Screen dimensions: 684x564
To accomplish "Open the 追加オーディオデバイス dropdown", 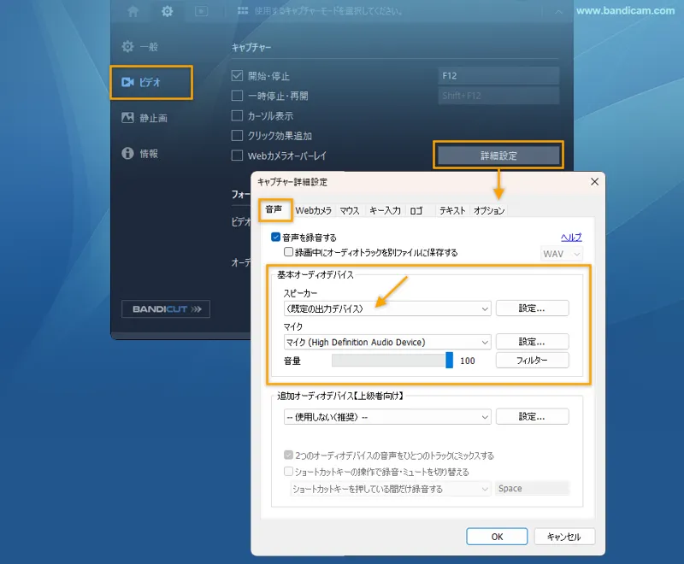I will [x=387, y=417].
